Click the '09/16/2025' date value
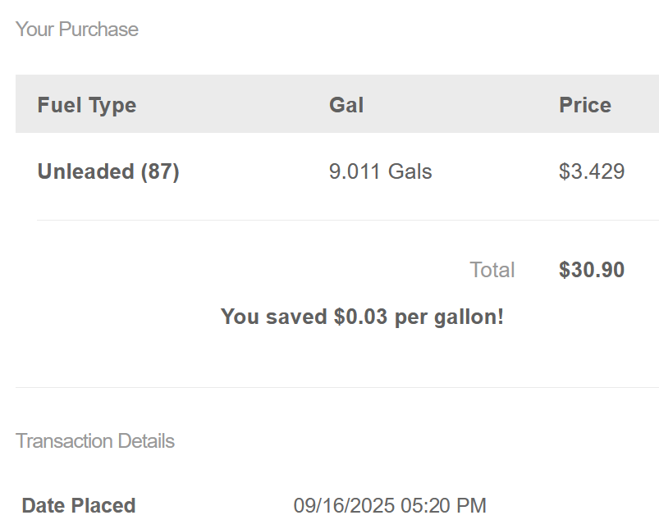The height and width of the screenshot is (529, 659). pos(344,505)
